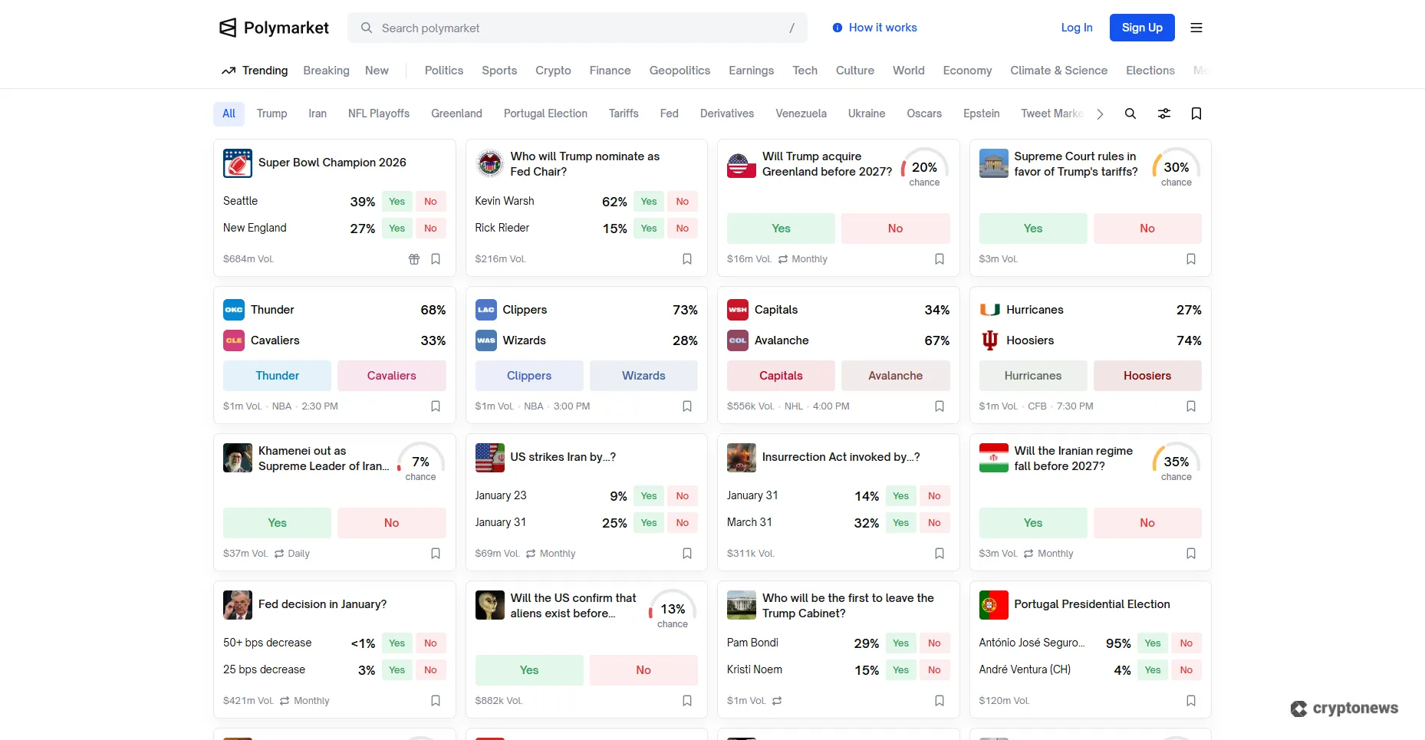
Task: Filter markets by Iran topic
Action: pos(318,113)
